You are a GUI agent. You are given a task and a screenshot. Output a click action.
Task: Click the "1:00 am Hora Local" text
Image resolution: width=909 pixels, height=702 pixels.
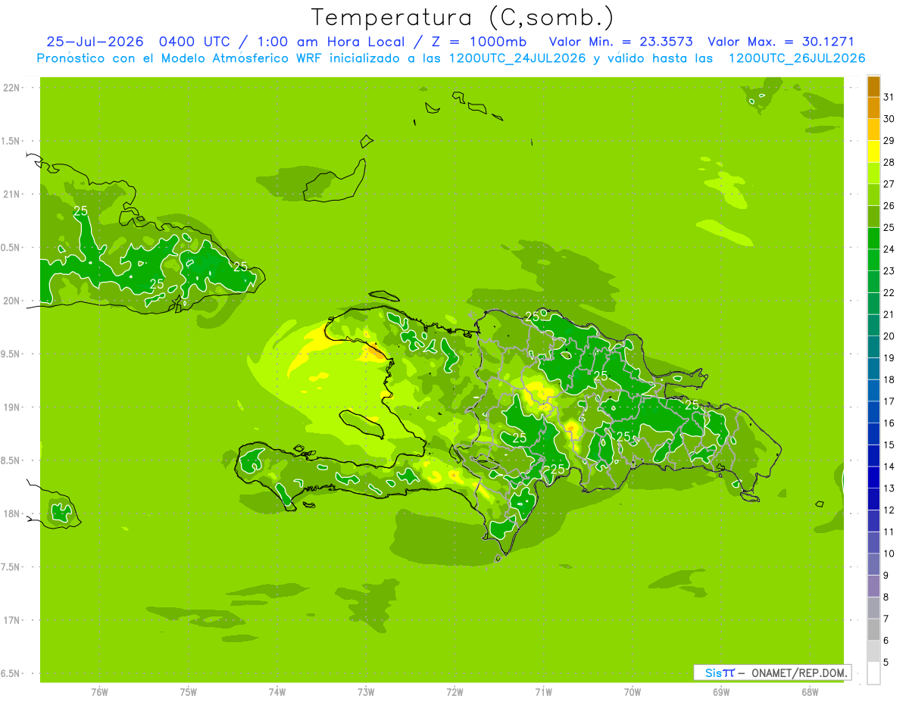click(x=330, y=42)
